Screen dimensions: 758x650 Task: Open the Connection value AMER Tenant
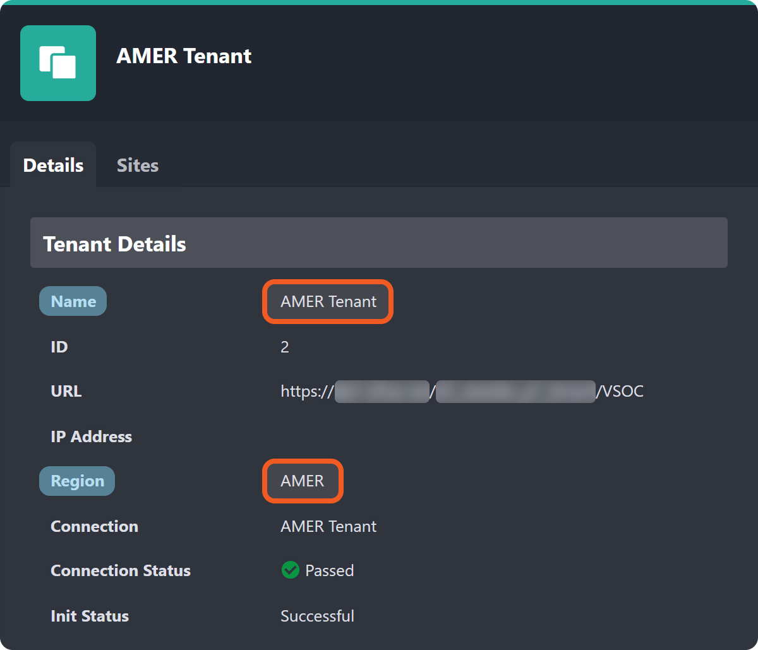[x=328, y=526]
